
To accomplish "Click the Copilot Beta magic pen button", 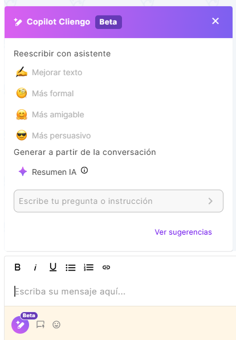I will (x=20, y=325).
